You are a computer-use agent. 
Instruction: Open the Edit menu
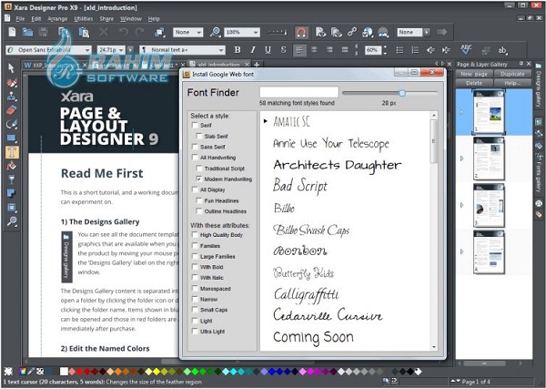point(36,19)
